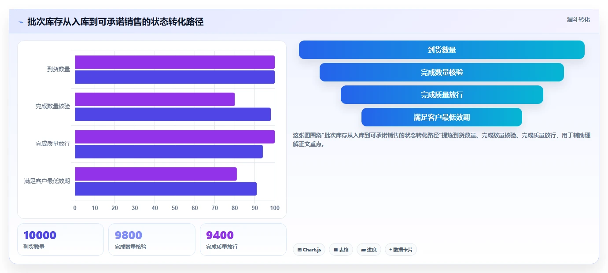Click the 满足客户最低效期 y-axis label
The image size is (608, 273).
point(47,181)
